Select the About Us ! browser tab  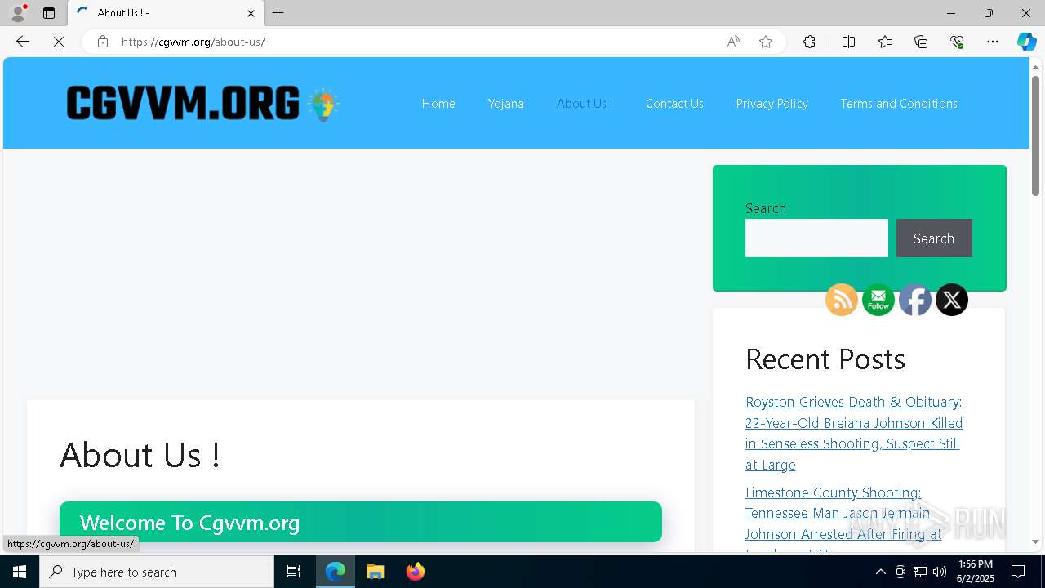click(166, 13)
